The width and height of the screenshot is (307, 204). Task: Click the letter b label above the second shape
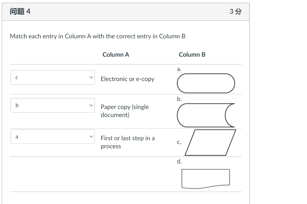point(179,99)
